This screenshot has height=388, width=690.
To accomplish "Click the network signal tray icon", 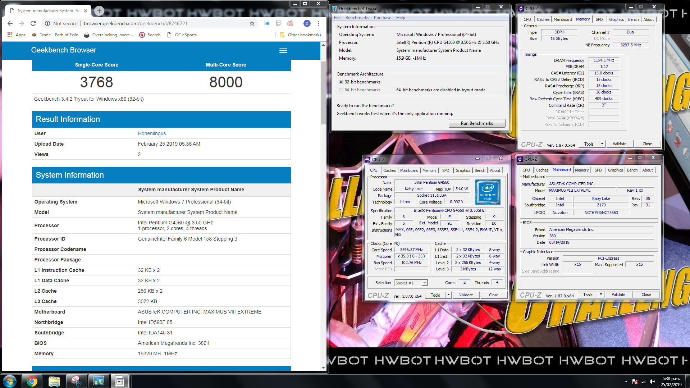I will tap(644, 382).
